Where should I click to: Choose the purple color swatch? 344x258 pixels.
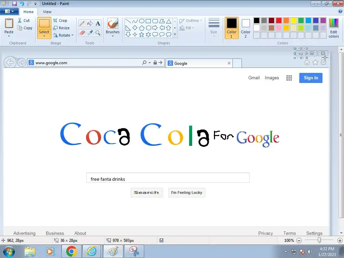coord(323,20)
